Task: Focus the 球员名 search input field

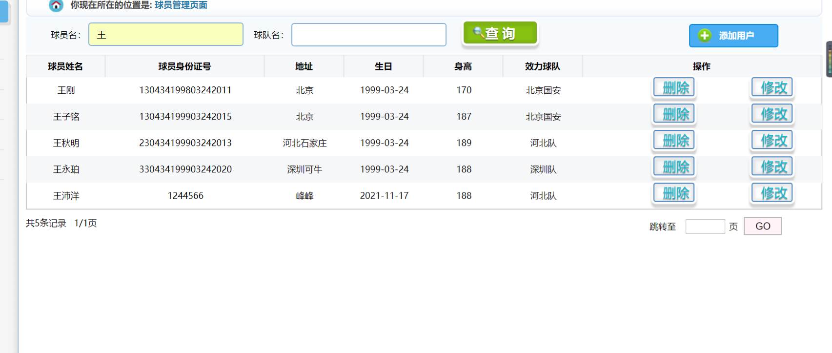Action: click(166, 34)
